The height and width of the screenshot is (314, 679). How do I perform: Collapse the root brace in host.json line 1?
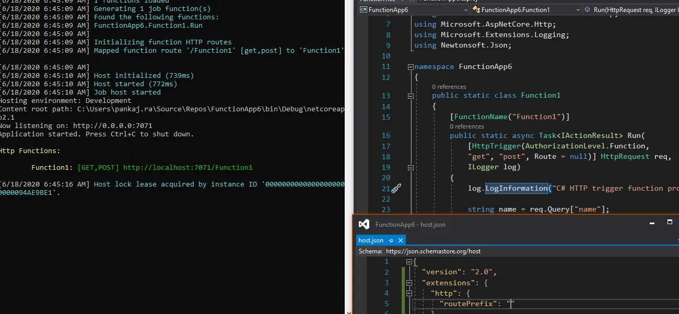coord(410,262)
